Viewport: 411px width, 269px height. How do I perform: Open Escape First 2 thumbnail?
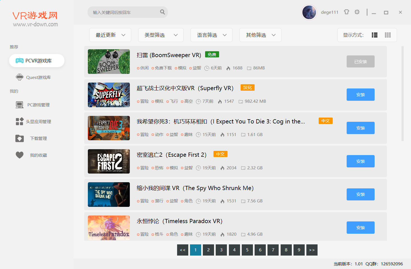109,161
